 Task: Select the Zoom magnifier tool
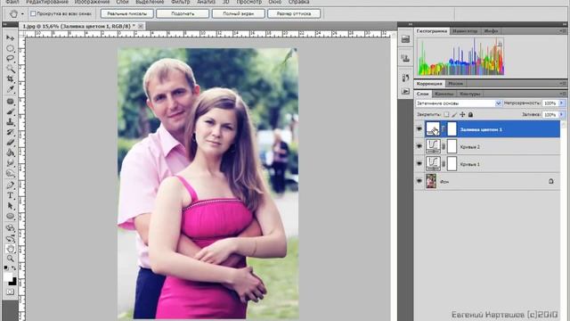pyautogui.click(x=10, y=259)
